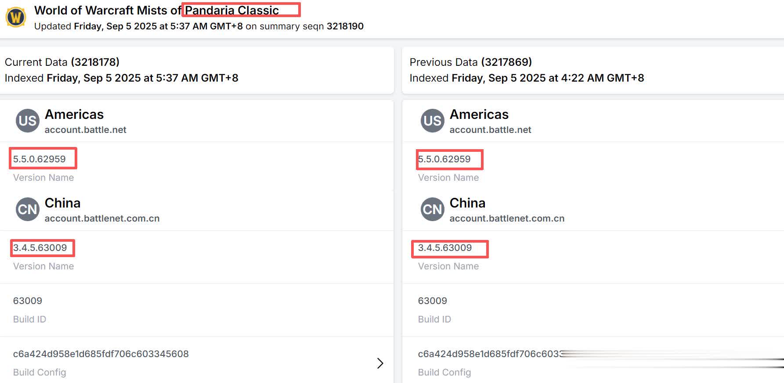Click the summary seqn 3218190 number
Screen dimensions: 784x383
[345, 26]
